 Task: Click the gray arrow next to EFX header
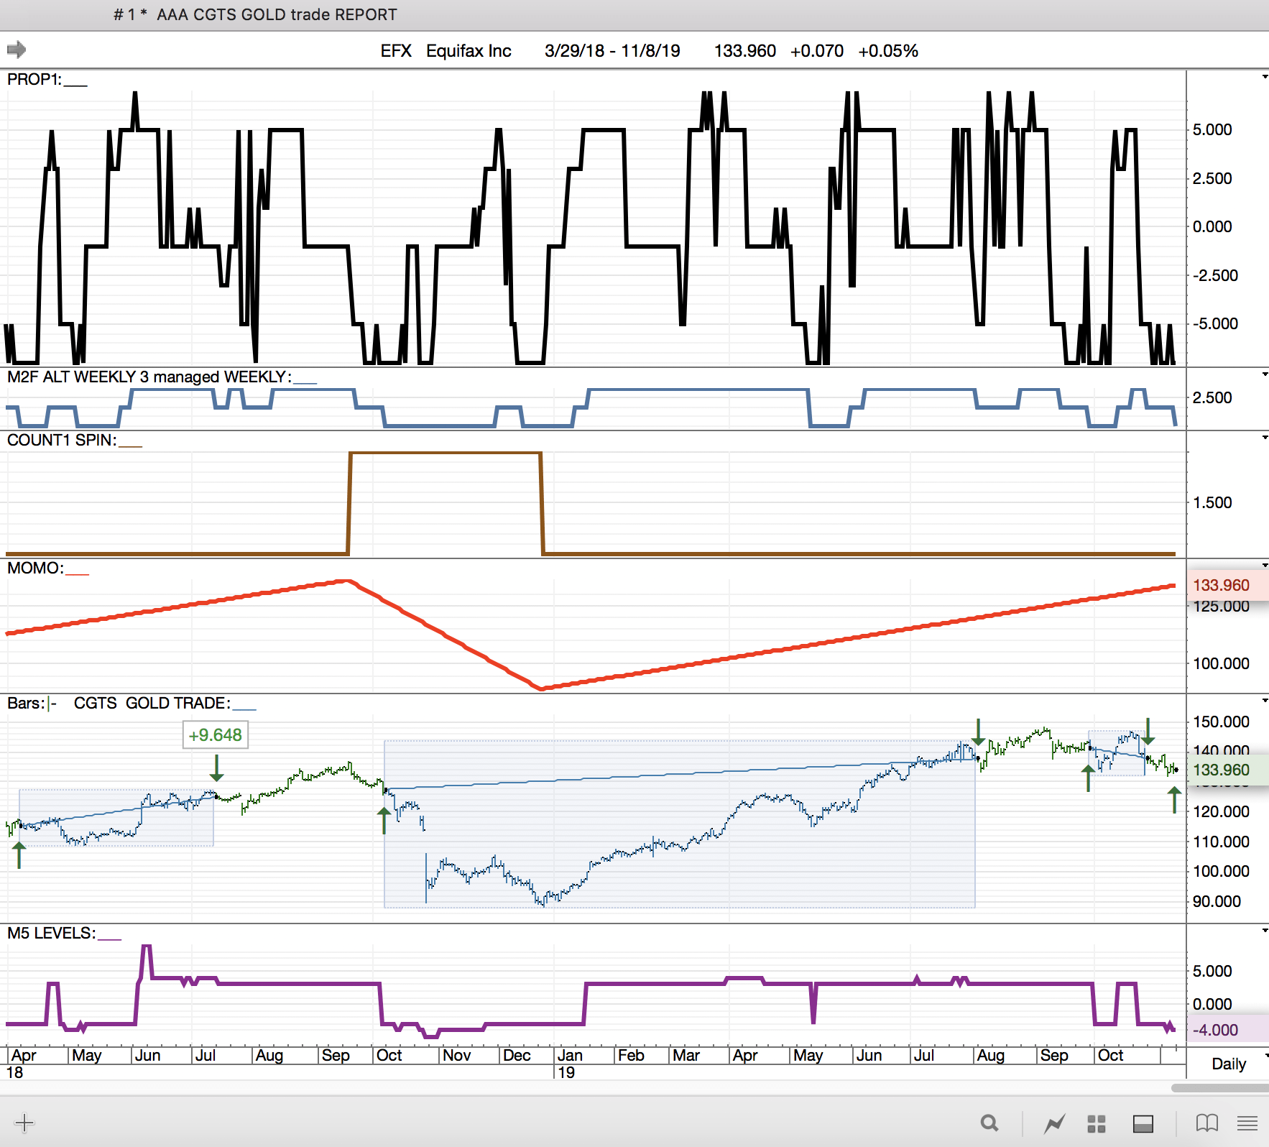pyautogui.click(x=17, y=50)
